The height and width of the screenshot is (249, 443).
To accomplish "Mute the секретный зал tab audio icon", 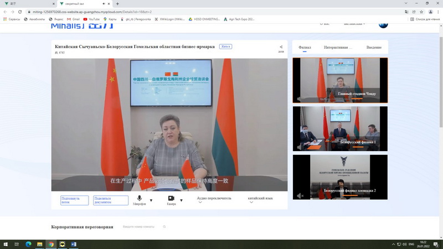I will [x=104, y=4].
